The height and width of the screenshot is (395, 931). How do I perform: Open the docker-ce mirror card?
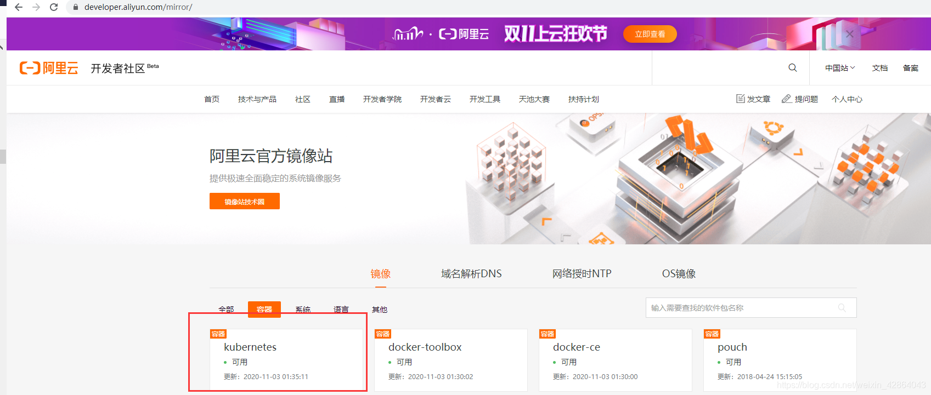[616, 360]
